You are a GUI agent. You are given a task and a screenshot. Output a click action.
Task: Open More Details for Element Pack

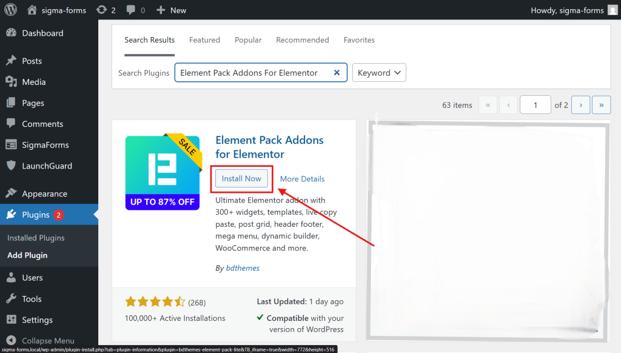point(302,179)
